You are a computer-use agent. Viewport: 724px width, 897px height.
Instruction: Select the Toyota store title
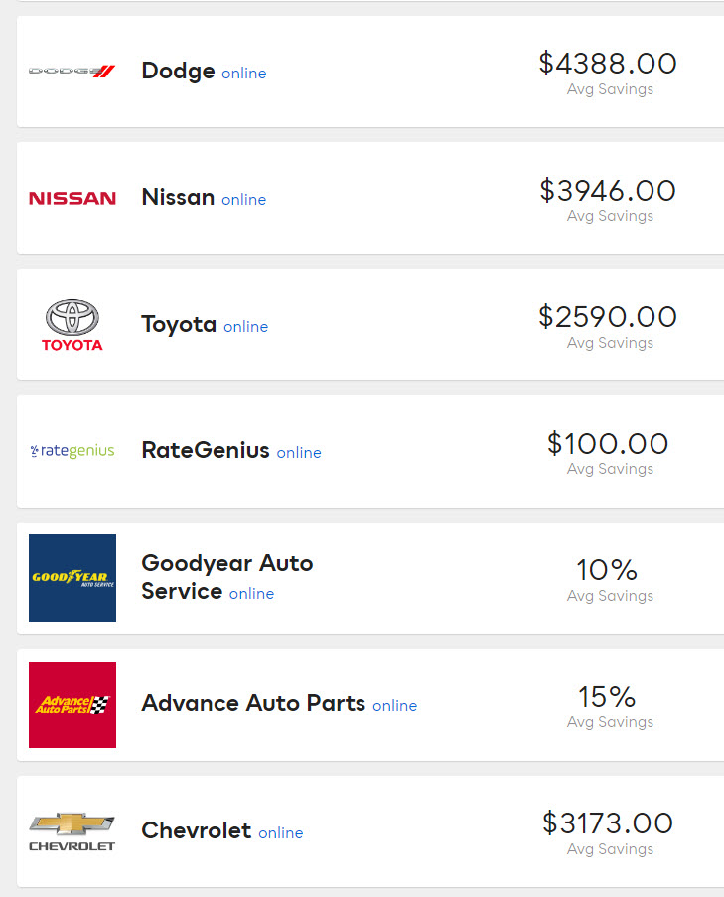click(x=179, y=324)
